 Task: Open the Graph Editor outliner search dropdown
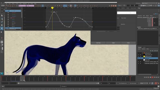[x=21, y=8]
